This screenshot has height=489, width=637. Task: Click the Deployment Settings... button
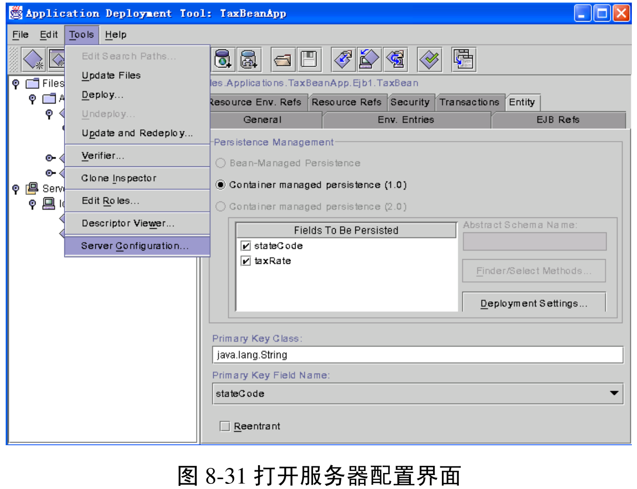534,303
